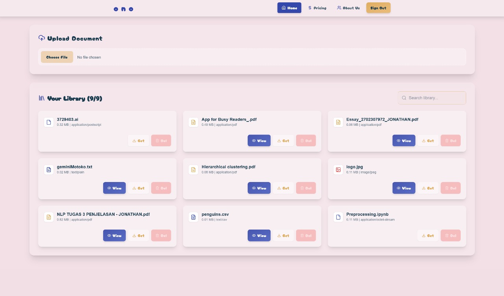Screen dimensions: 504x296
Task: Click the file icon beside 3729403.ai
Action: click(x=49, y=122)
